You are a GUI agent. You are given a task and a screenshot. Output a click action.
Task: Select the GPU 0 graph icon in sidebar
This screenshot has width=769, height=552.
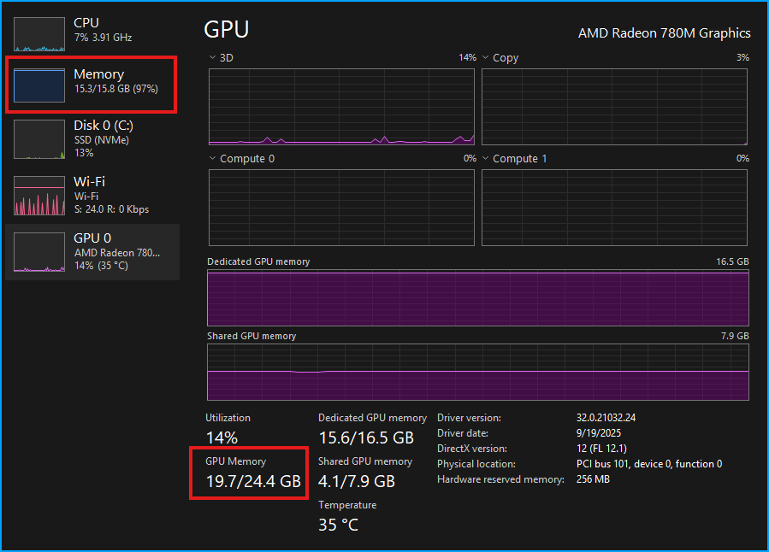coord(38,250)
